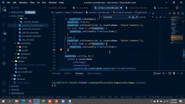
Task: Close the find widget
Action: pos(164,17)
